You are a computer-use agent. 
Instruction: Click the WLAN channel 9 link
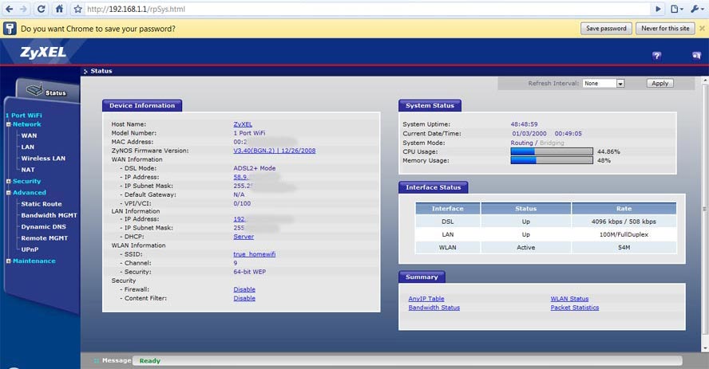click(235, 263)
